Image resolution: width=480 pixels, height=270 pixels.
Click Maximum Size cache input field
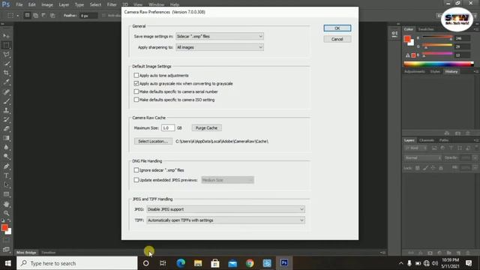168,128
